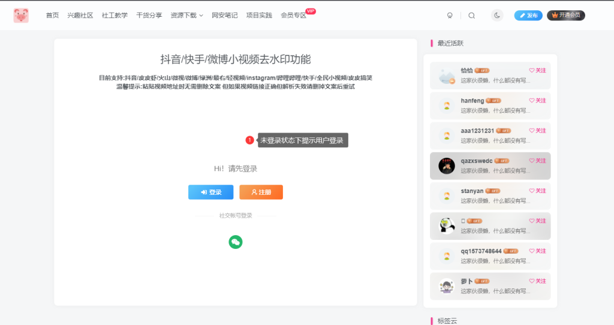Click the 抖音/快手/微博小视频去水印功能 page title
Image resolution: width=614 pixels, height=325 pixels.
pos(235,59)
